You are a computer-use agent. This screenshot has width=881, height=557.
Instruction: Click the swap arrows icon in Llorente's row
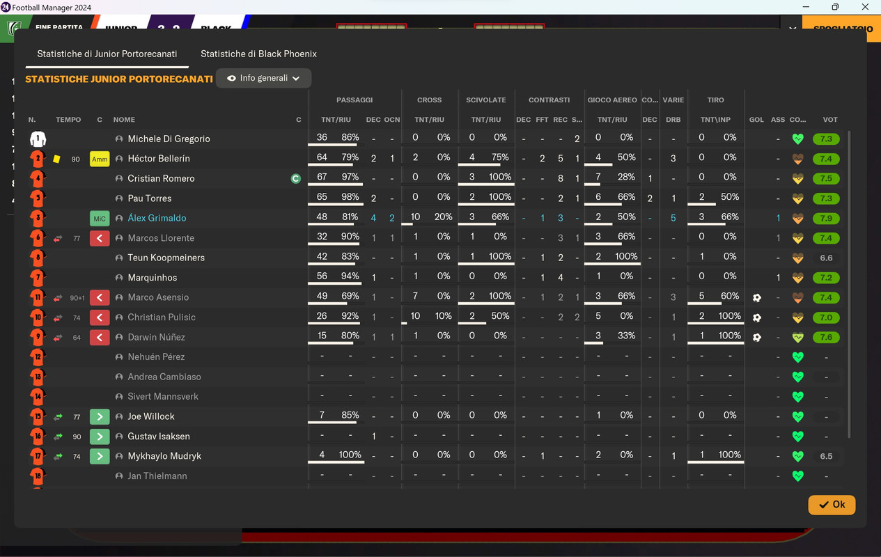[58, 238]
